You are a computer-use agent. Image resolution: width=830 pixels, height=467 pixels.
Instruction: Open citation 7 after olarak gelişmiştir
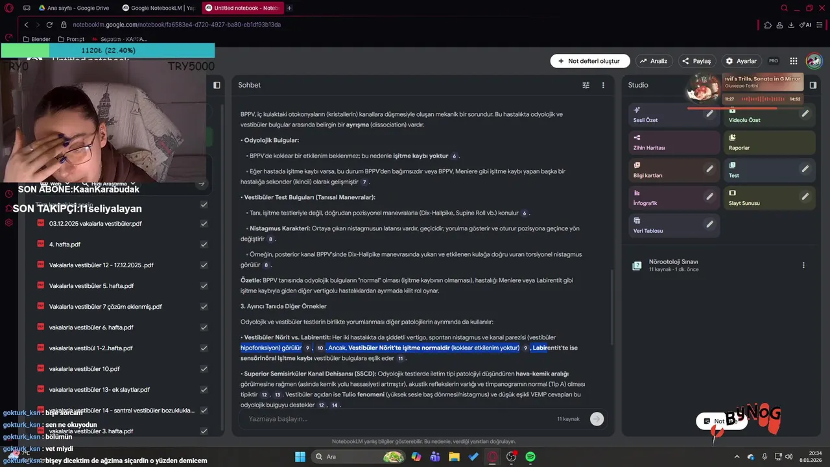pyautogui.click(x=364, y=182)
